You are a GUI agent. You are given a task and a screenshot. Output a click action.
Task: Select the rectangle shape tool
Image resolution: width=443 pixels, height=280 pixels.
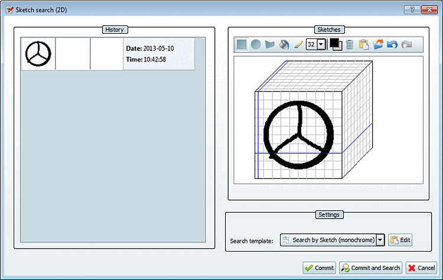(242, 44)
